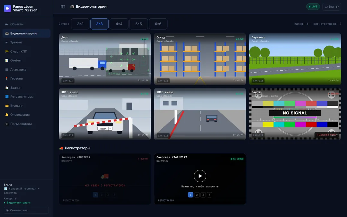Viewport: 347px width, 217px height.
Task: Select the 2×2 grid layout
Action: (x=80, y=24)
